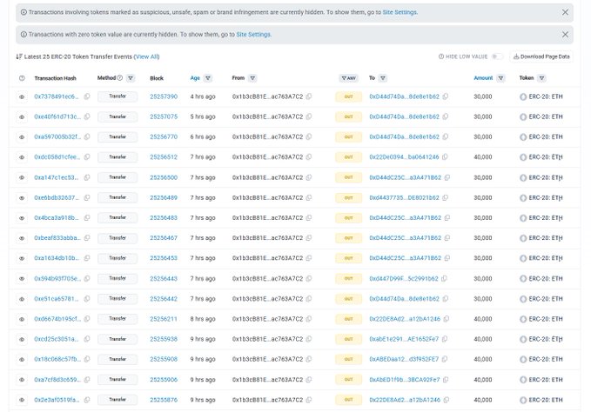
Task: Click amount 40,000 in block 25256512 row
Action: [483, 157]
